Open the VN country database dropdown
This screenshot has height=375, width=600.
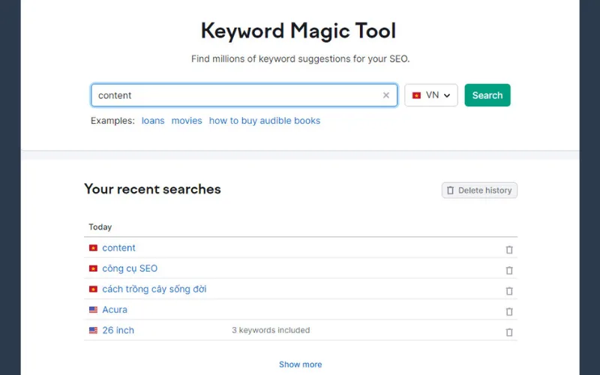pos(430,95)
